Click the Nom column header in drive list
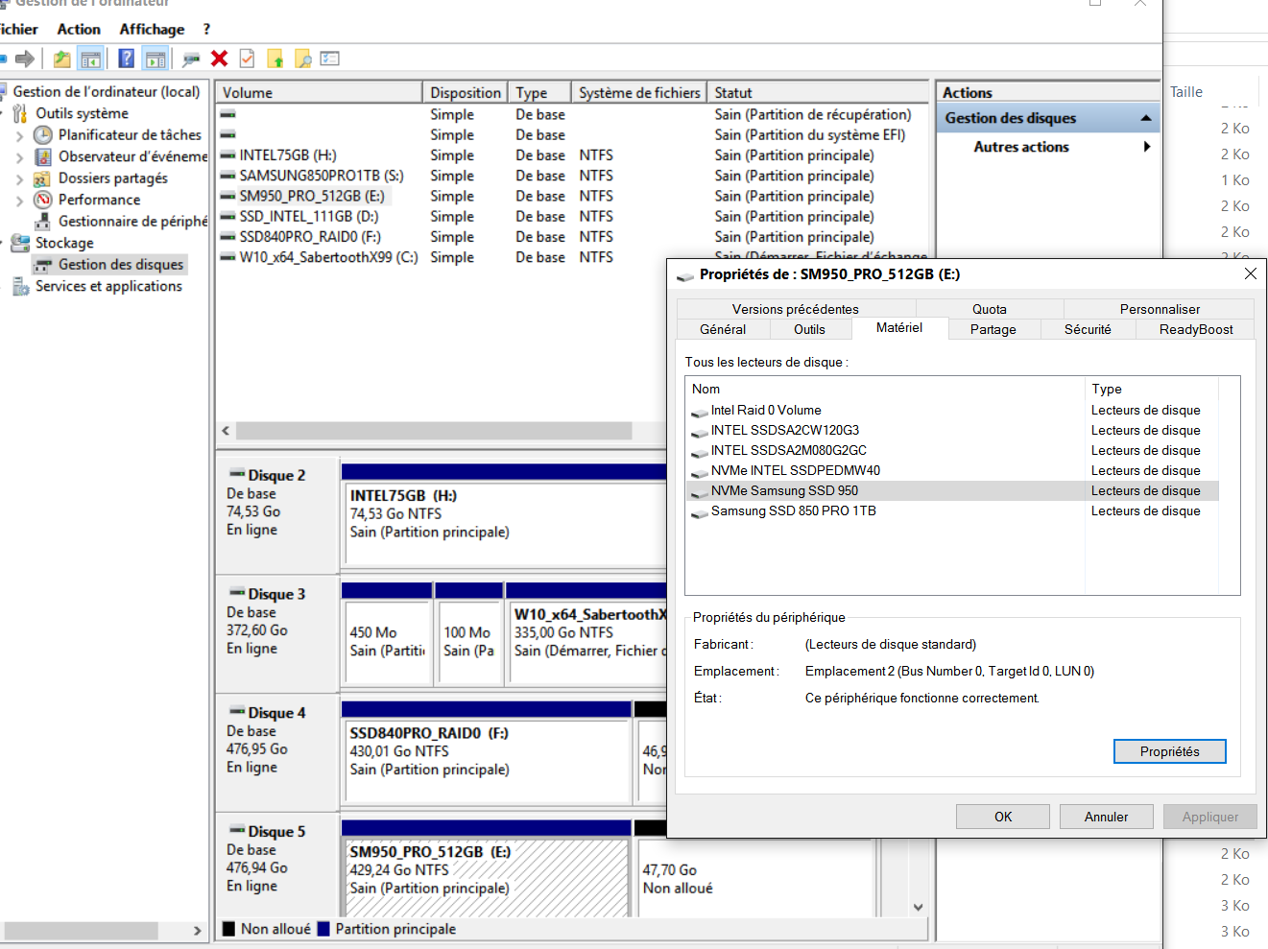 pyautogui.click(x=886, y=389)
